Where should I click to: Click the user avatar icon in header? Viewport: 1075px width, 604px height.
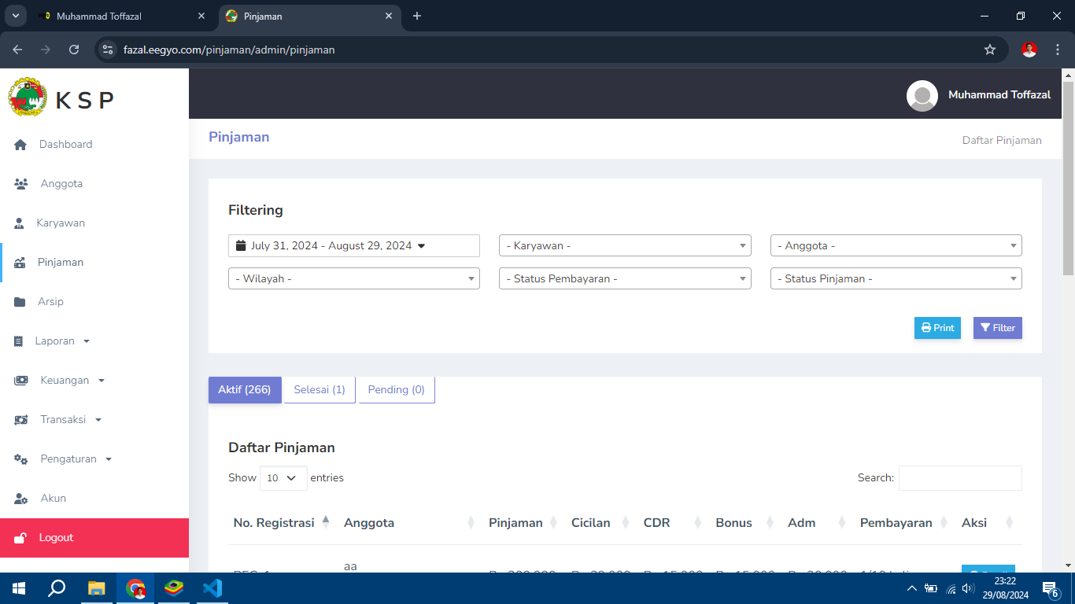[922, 95]
